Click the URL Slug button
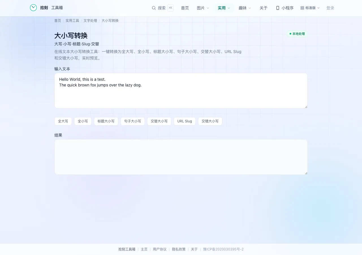The width and height of the screenshot is (362, 255). 185,121
